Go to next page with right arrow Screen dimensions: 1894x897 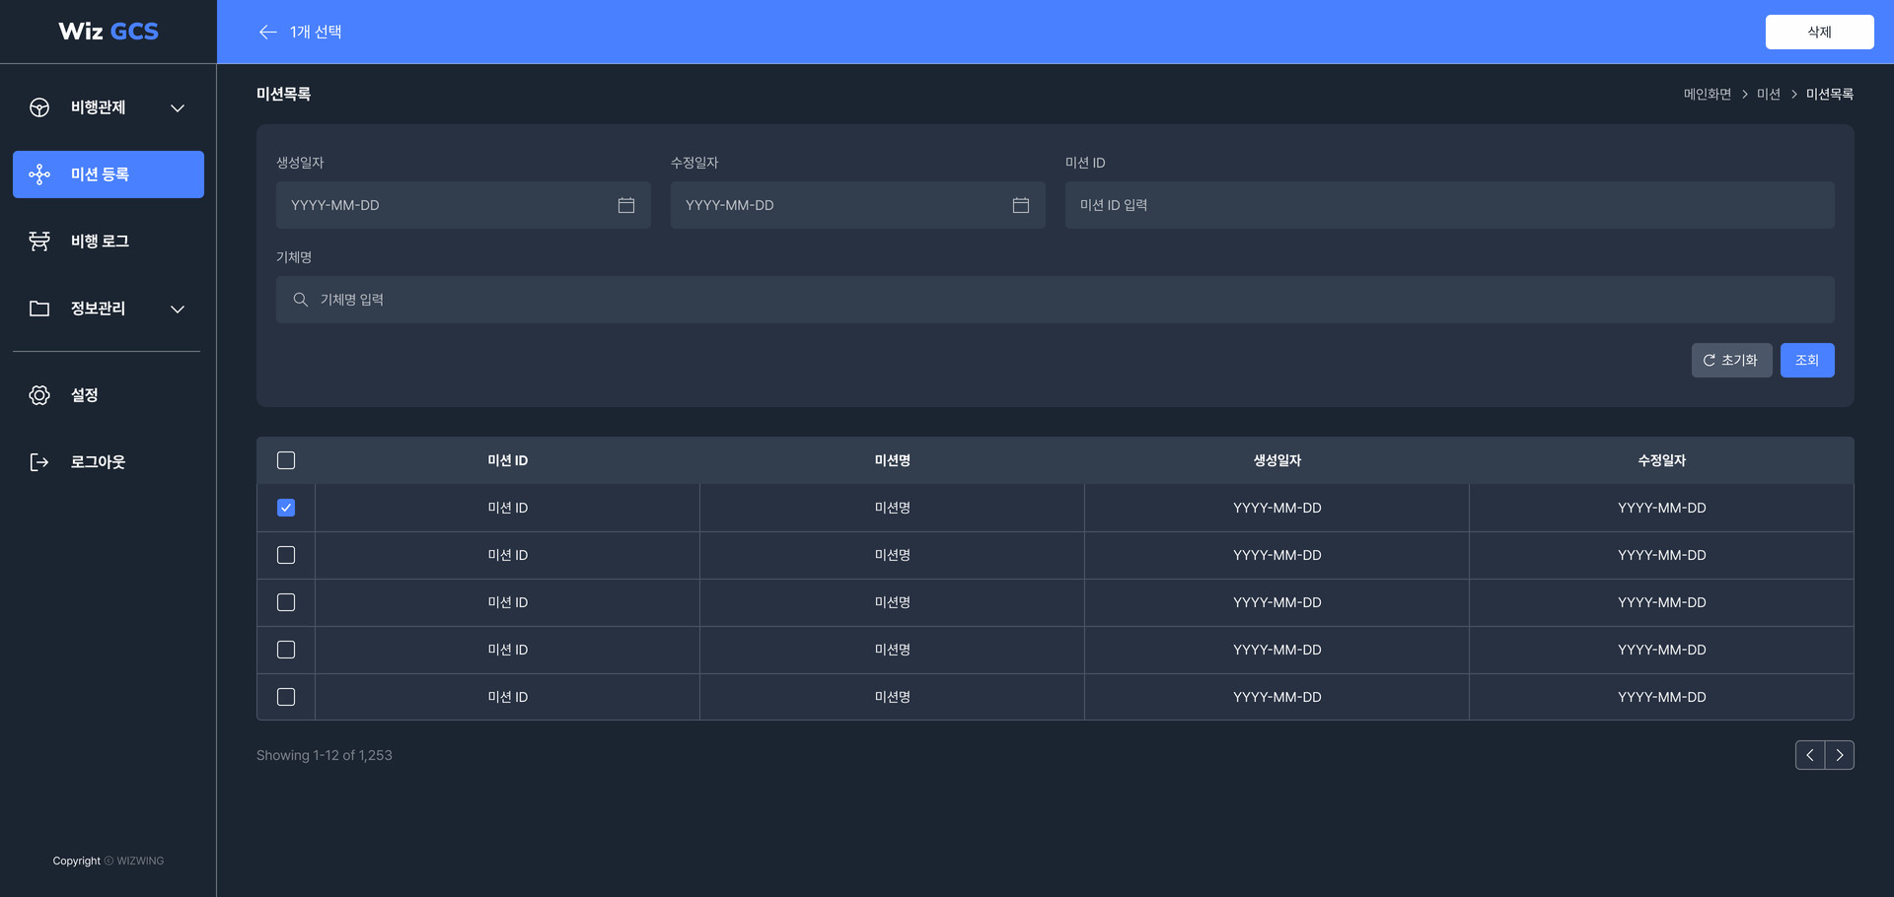click(1840, 755)
